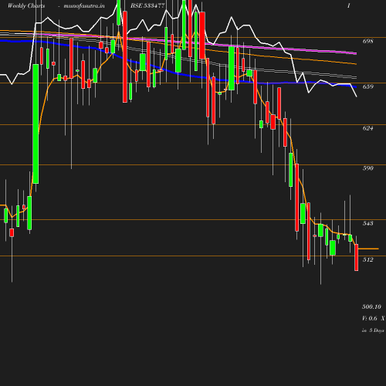Click the 500.10 last price value

click(371, 306)
